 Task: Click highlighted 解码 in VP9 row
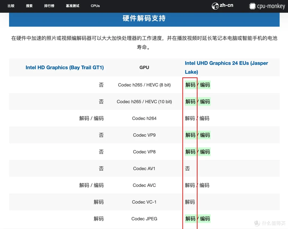point(190,135)
